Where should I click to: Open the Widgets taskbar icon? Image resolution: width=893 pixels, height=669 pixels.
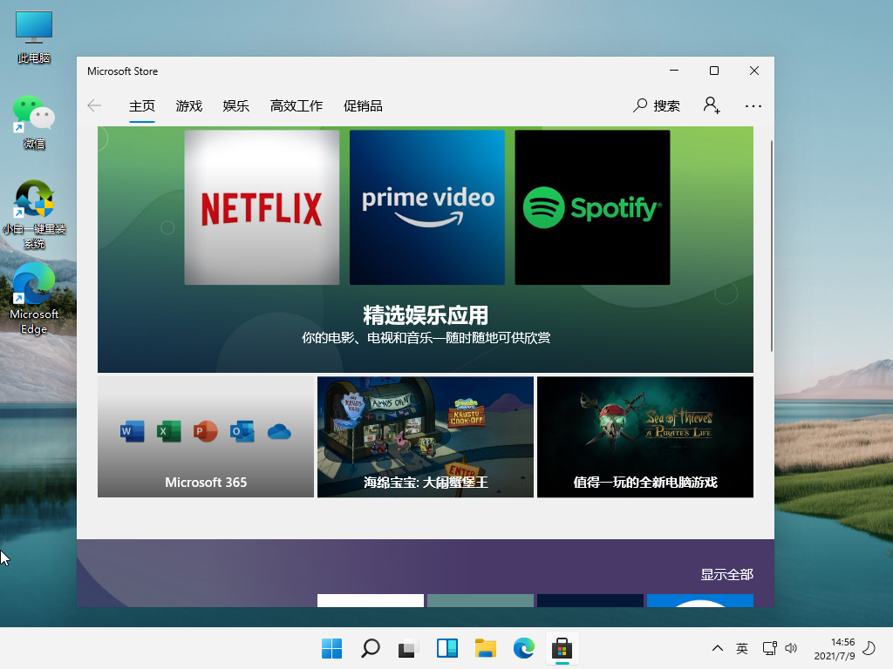pos(447,648)
